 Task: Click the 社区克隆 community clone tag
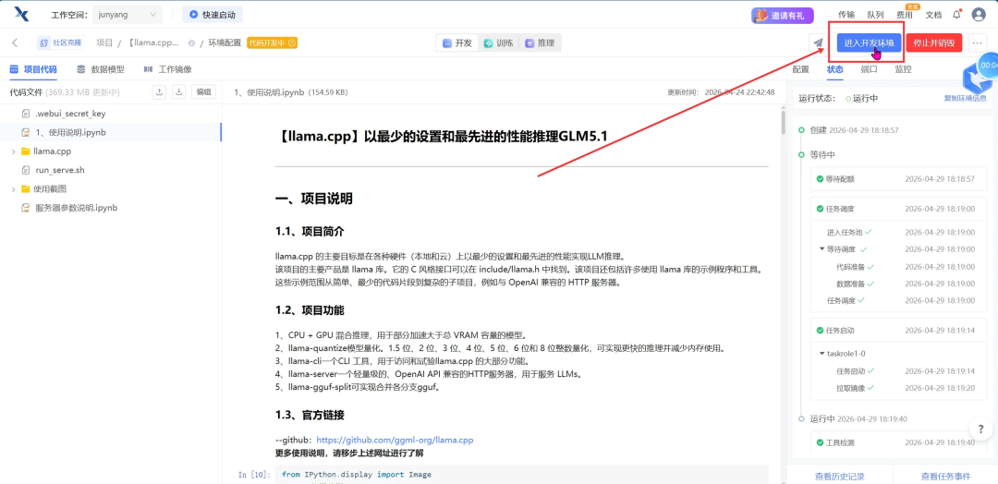coord(60,42)
